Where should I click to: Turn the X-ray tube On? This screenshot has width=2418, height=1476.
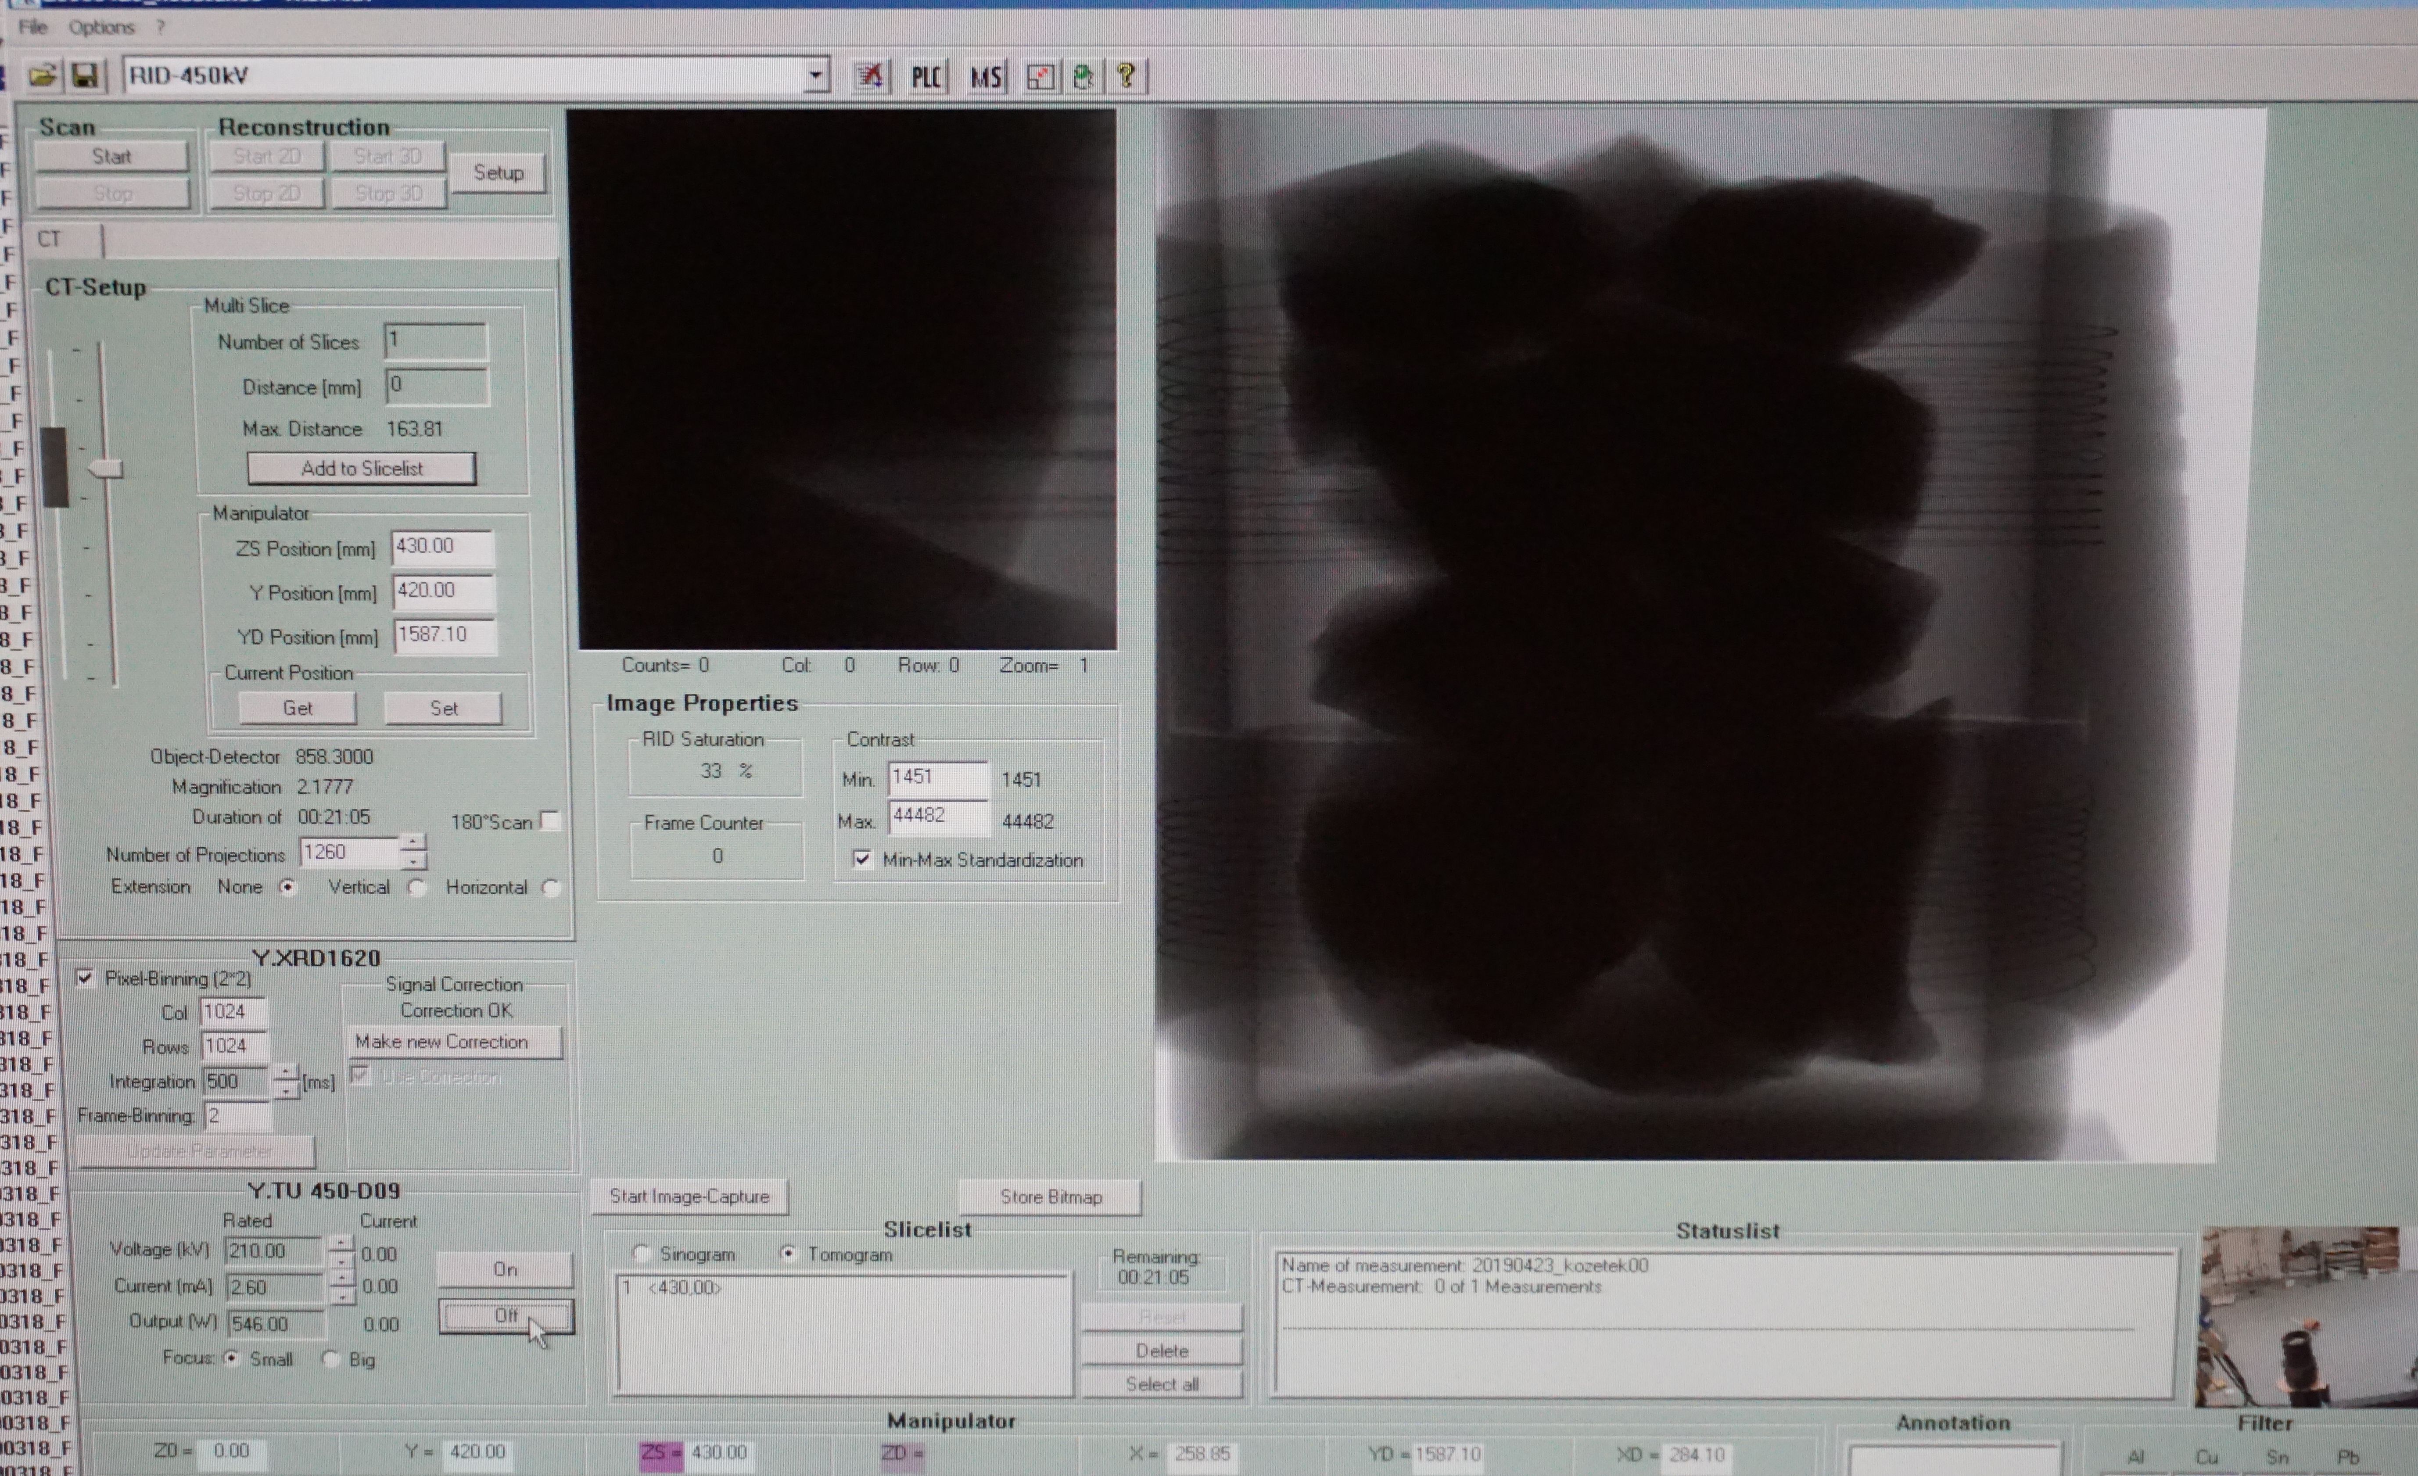pos(506,1269)
